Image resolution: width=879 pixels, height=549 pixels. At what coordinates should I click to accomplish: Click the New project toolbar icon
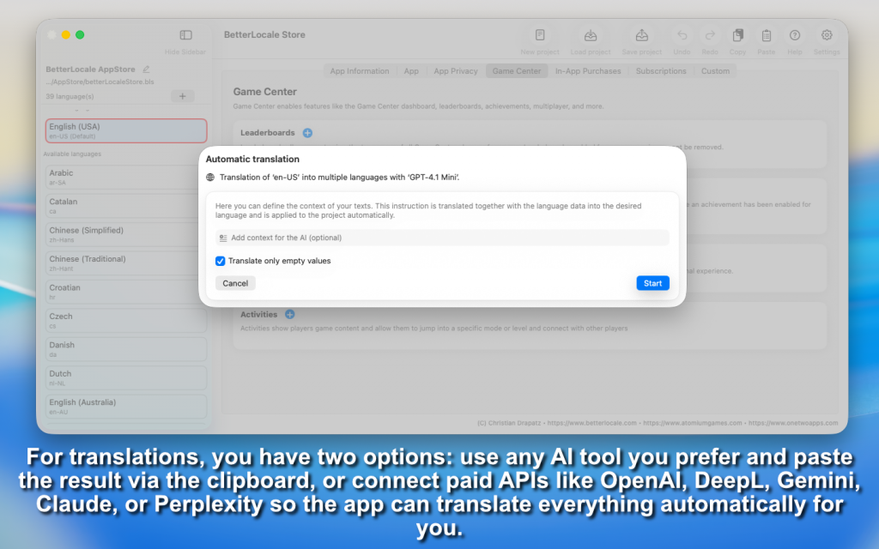click(x=540, y=36)
